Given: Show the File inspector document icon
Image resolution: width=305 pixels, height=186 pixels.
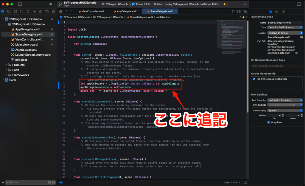Looking at the screenshot, I should (x=270, y=11).
